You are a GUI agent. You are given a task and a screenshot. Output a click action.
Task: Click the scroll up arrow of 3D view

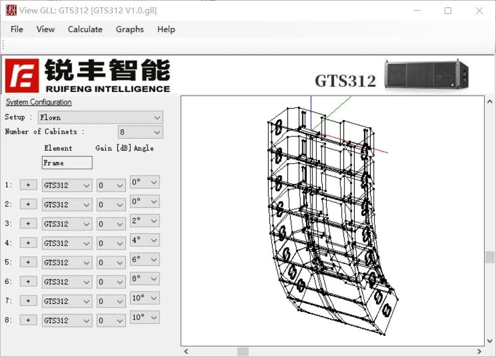[x=490, y=101]
